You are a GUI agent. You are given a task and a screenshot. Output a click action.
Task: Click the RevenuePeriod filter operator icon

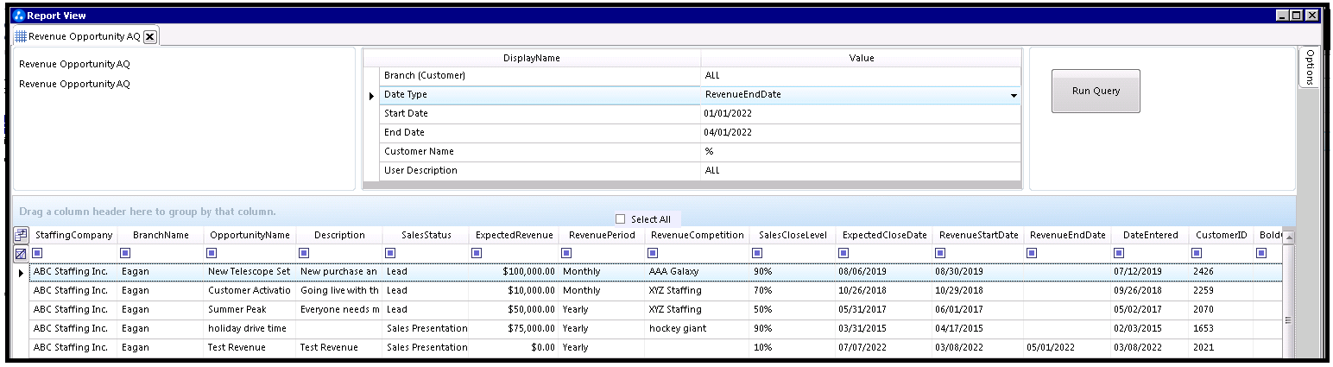coord(566,253)
